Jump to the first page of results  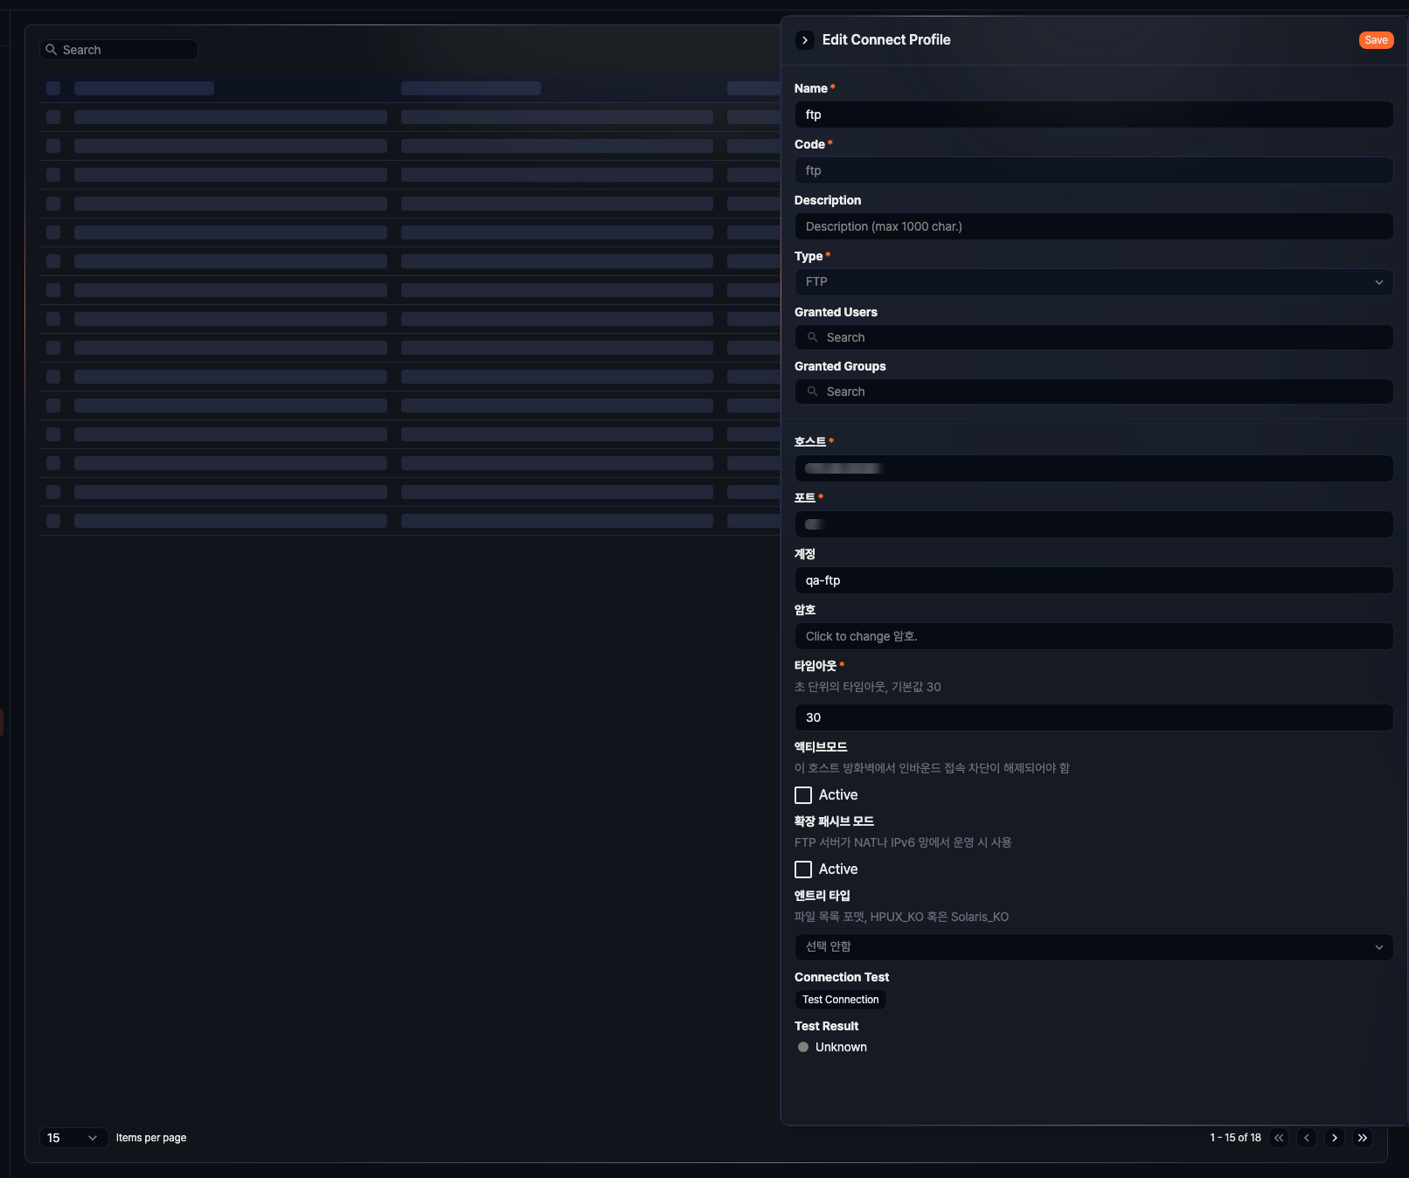[1279, 1138]
